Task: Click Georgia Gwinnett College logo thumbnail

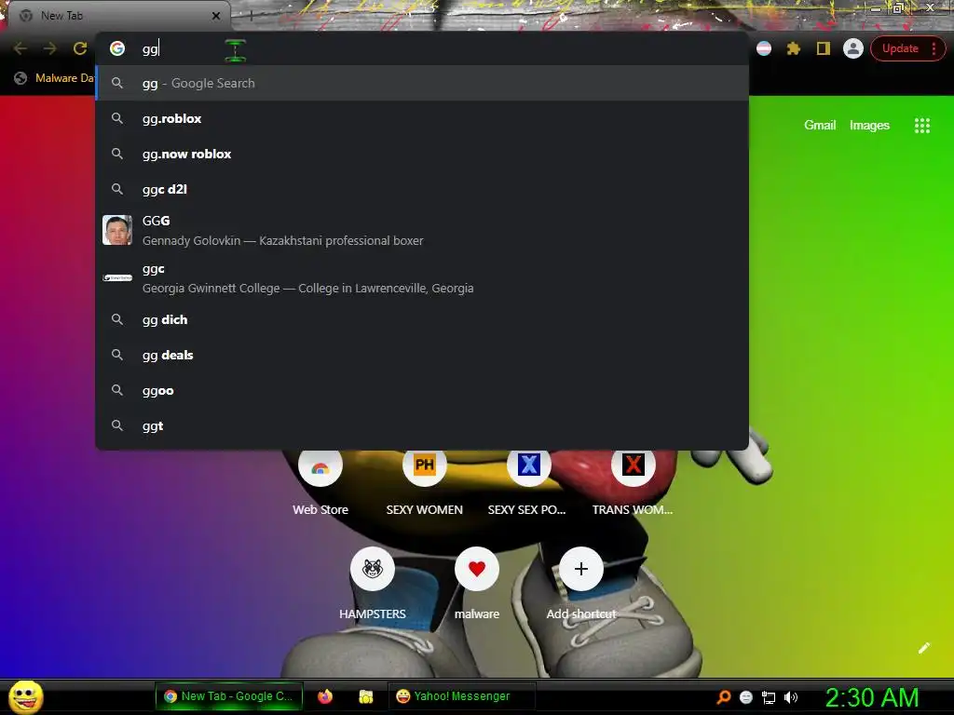Action: 117,277
